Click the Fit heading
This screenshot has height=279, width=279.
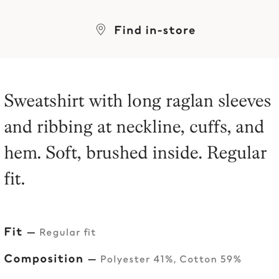pyautogui.click(x=13, y=232)
